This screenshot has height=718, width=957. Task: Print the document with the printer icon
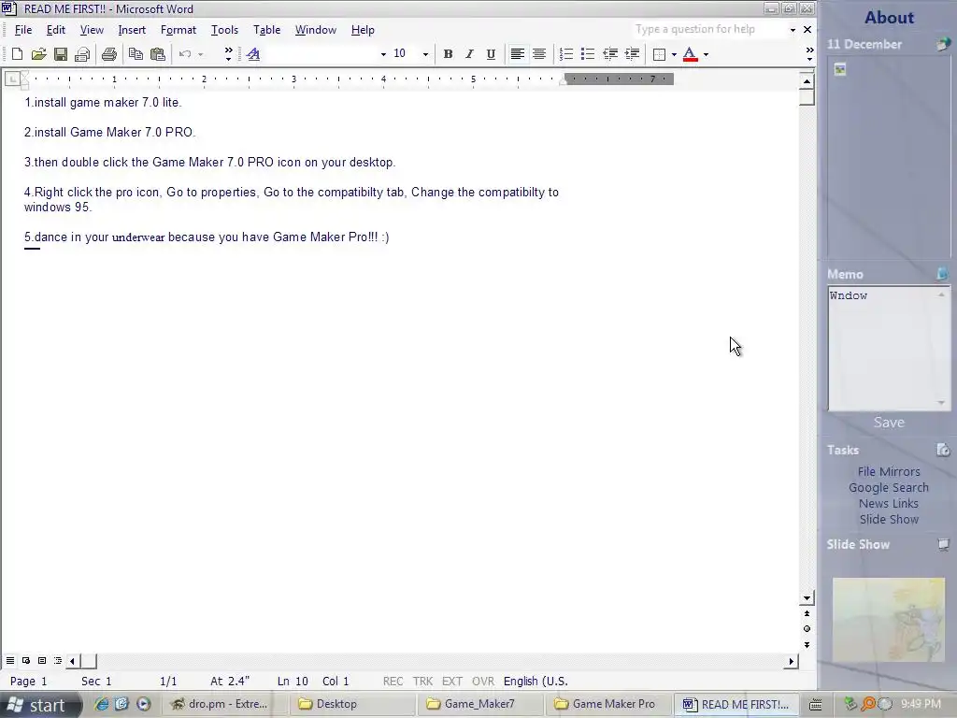(x=109, y=54)
